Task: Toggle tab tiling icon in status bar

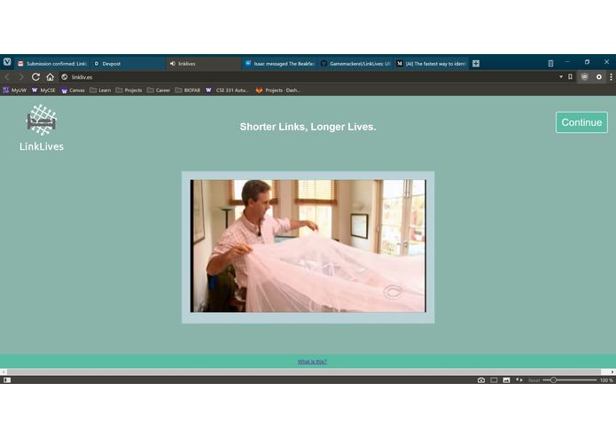Action: pyautogui.click(x=494, y=379)
